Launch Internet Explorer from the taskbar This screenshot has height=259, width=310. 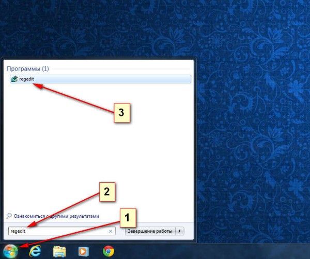pyautogui.click(x=35, y=251)
